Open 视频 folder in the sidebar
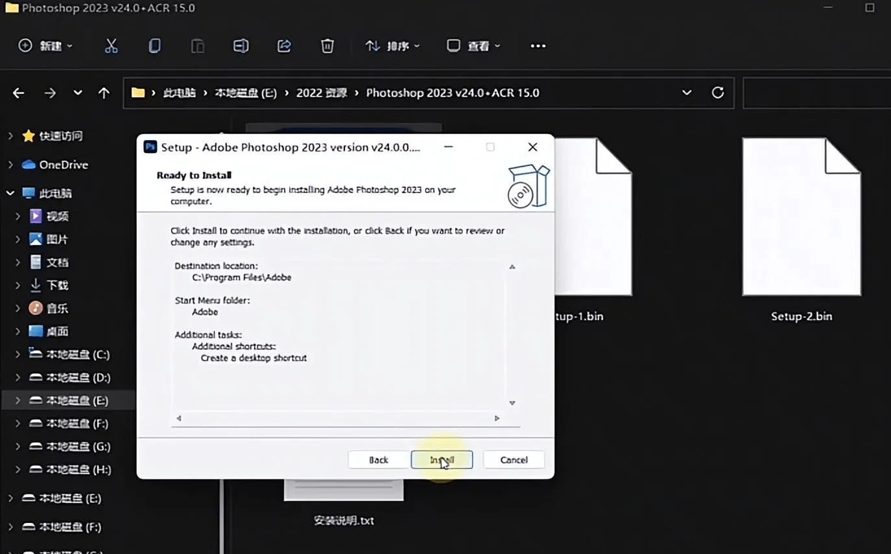 tap(57, 216)
